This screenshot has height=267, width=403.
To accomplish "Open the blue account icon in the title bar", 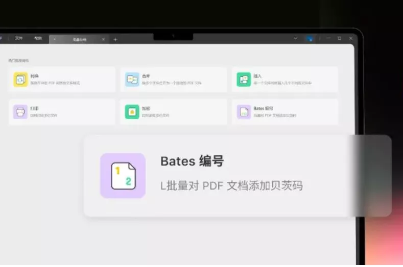I will coord(310,39).
